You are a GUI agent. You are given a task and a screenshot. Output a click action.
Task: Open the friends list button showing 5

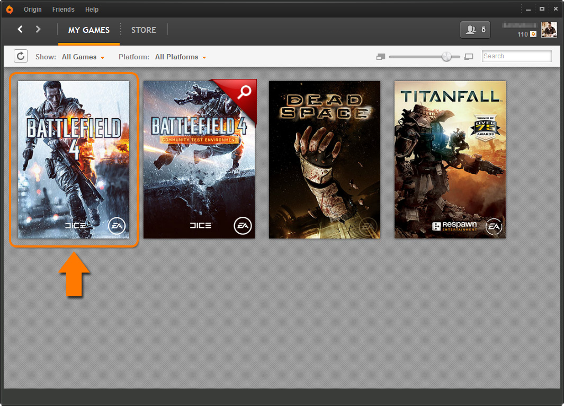[475, 30]
